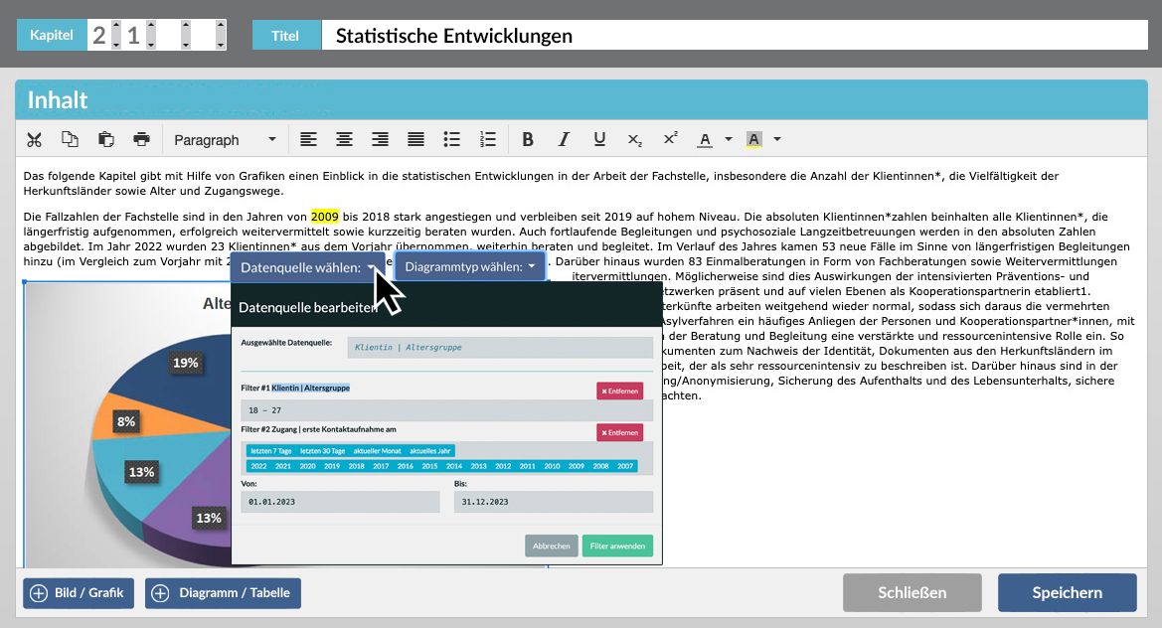The width and height of the screenshot is (1162, 628).
Task: Open the 'Datenquelle wählen' dropdown
Action: (x=308, y=267)
